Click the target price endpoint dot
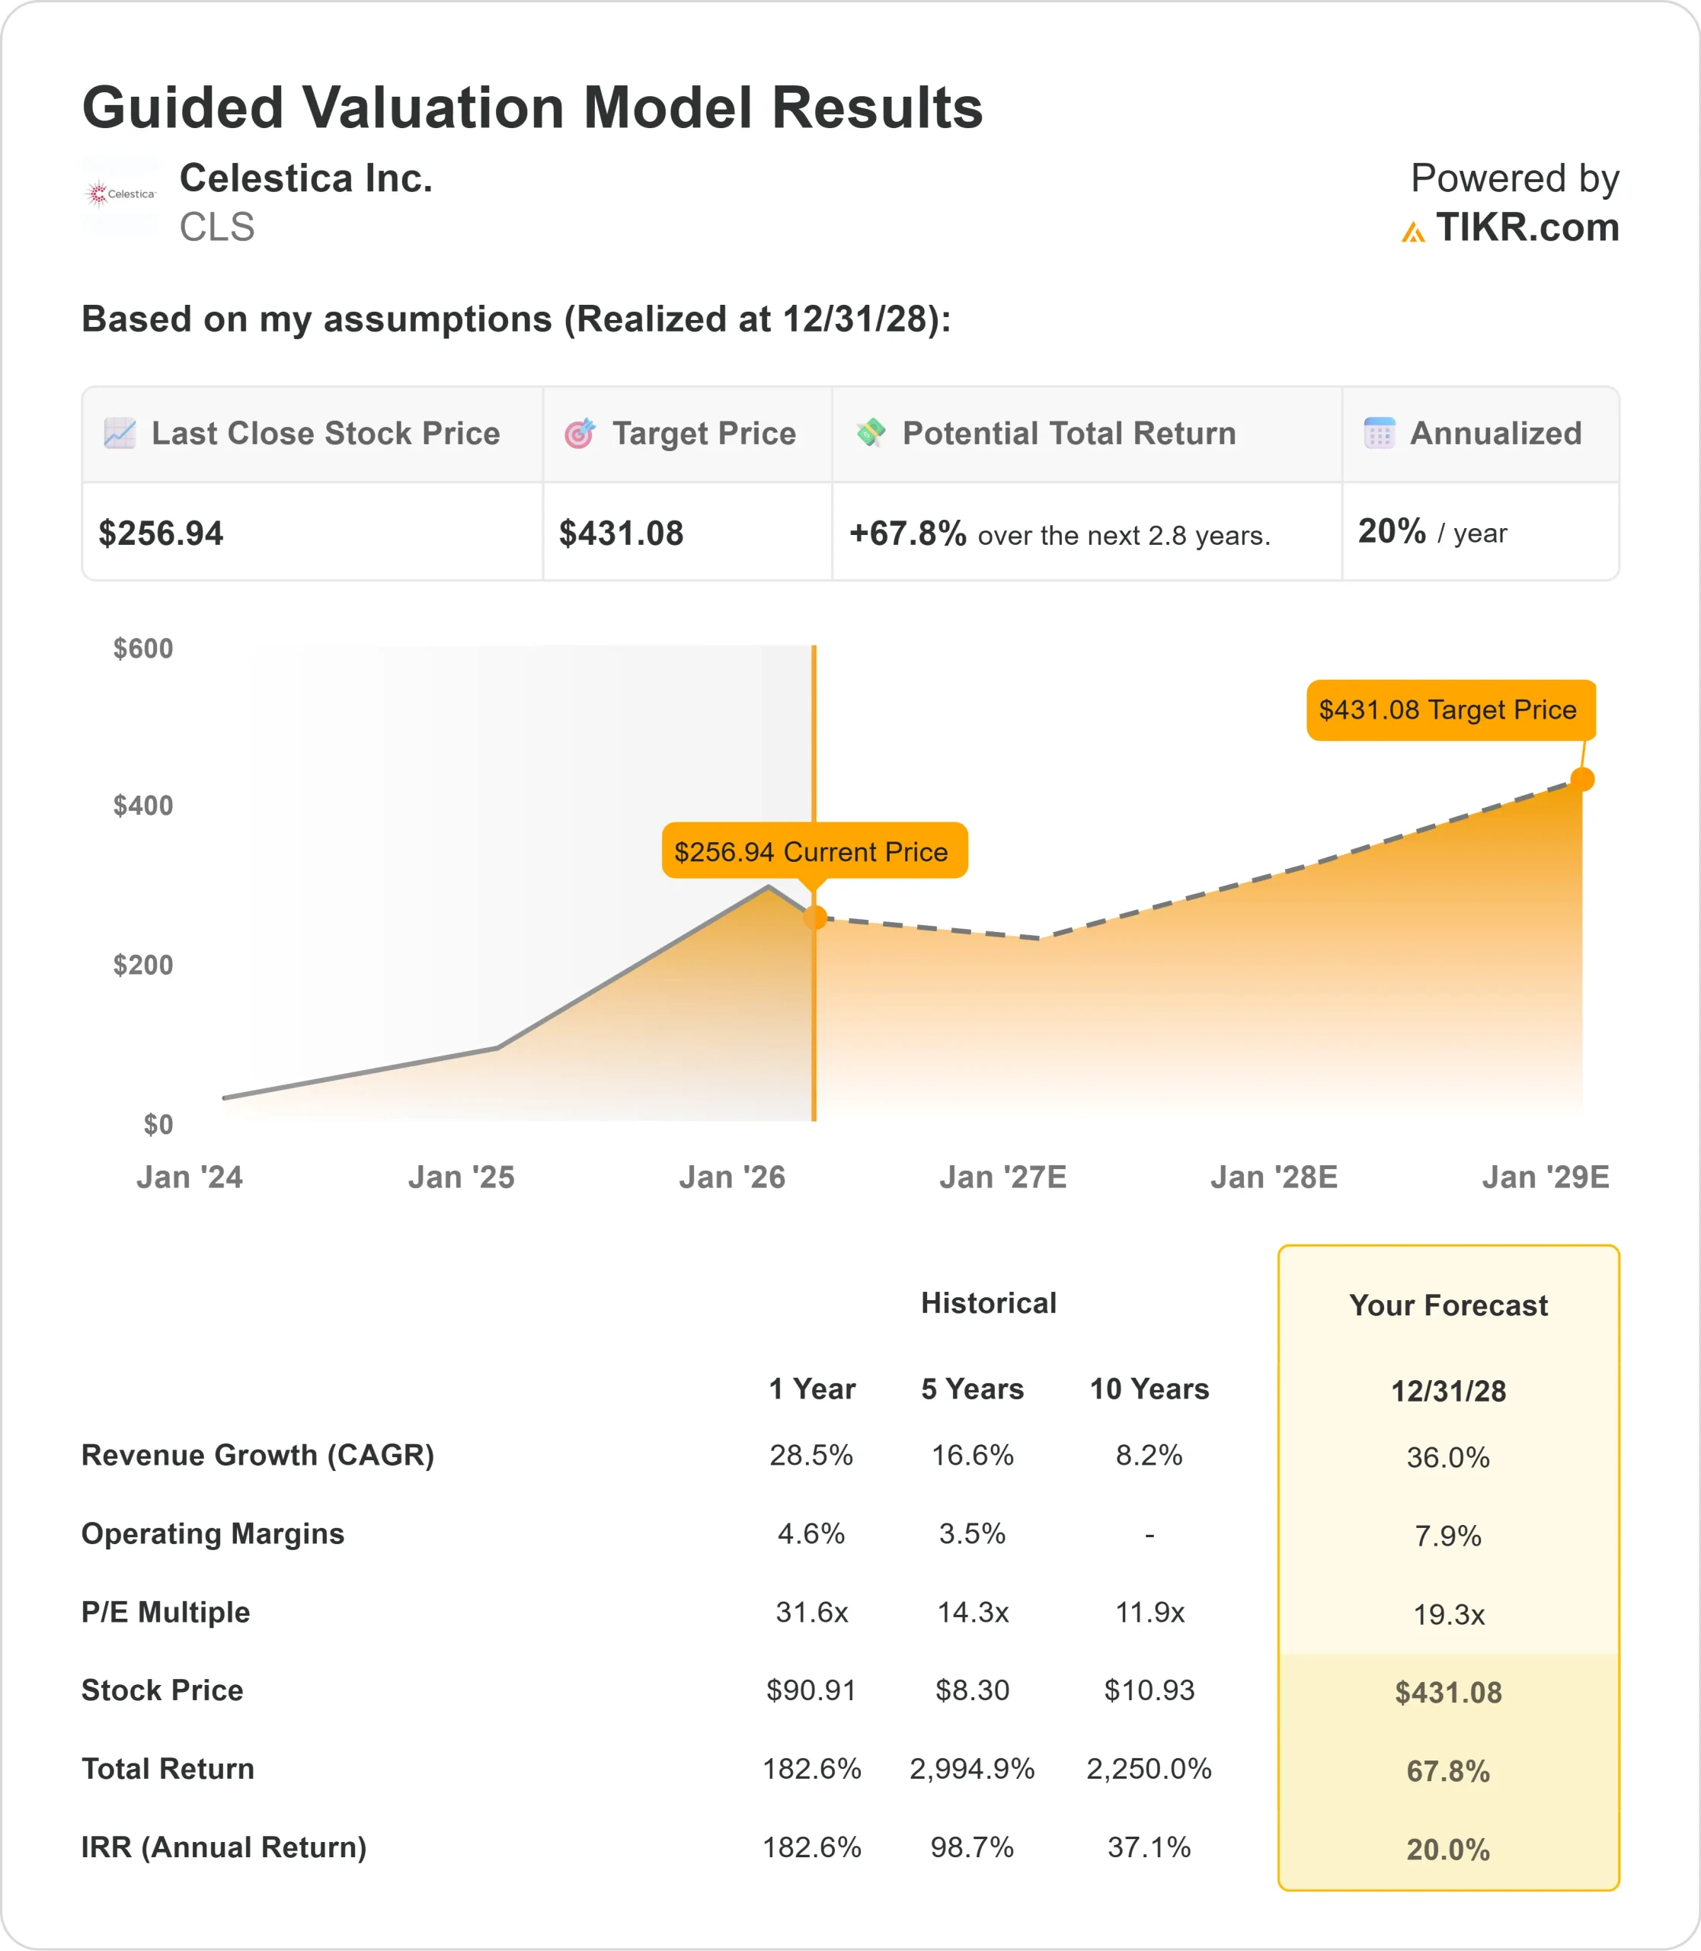The height and width of the screenshot is (1951, 1701). 1581,779
